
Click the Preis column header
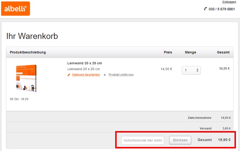pyautogui.click(x=168, y=52)
